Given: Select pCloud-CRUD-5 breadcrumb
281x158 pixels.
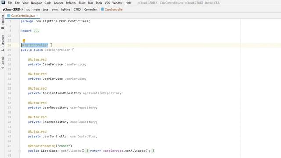Looking at the screenshot, I should pos(13,9).
